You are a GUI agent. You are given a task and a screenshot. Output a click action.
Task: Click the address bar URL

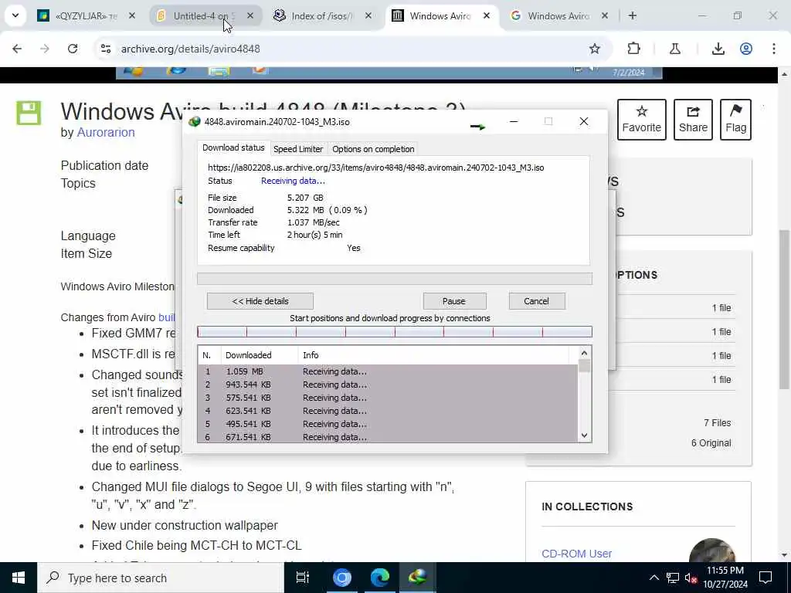point(190,49)
